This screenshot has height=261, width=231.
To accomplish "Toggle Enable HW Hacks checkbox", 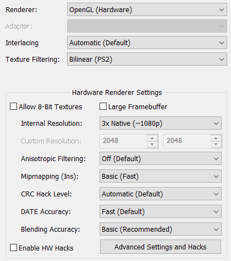I will [13, 248].
